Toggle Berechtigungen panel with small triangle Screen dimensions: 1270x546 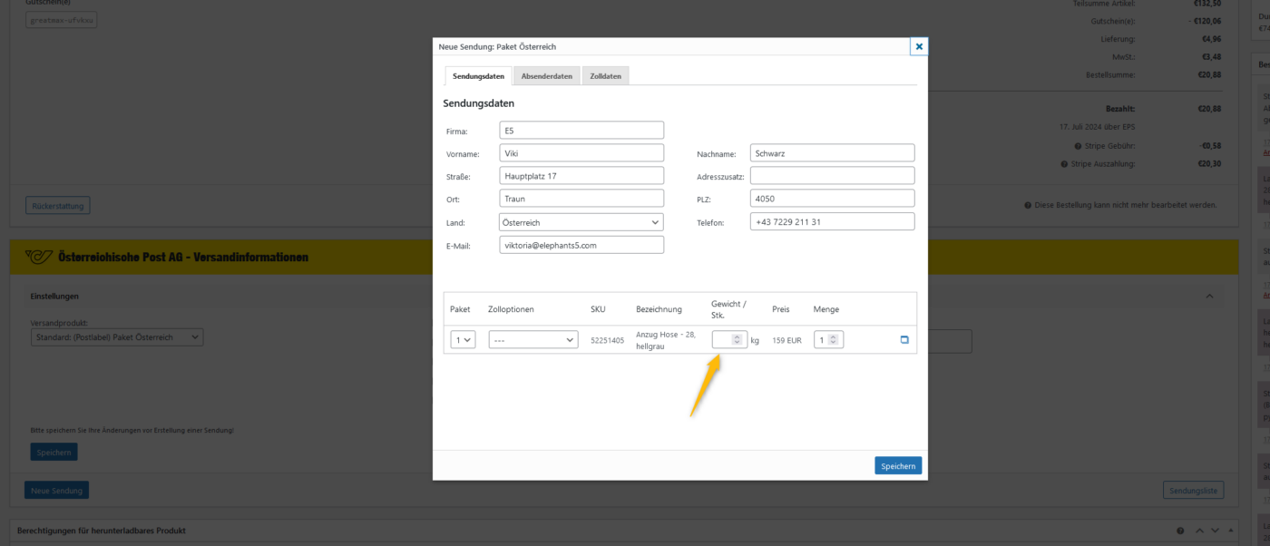pyautogui.click(x=1231, y=531)
